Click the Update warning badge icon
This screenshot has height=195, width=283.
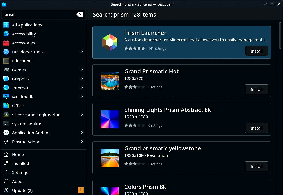tap(81, 190)
